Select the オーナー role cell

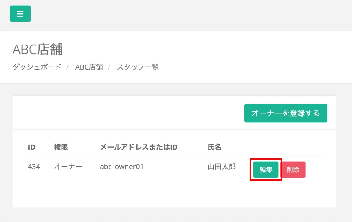coord(68,167)
